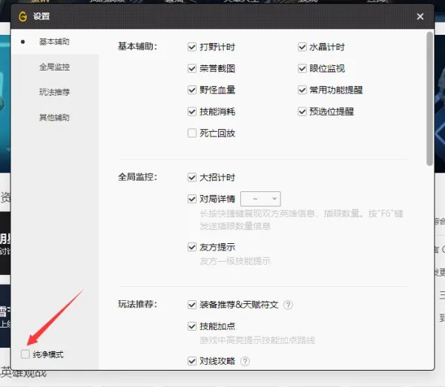
Task: Click the settings dialog vertical scrollbar
Action: [x=429, y=99]
